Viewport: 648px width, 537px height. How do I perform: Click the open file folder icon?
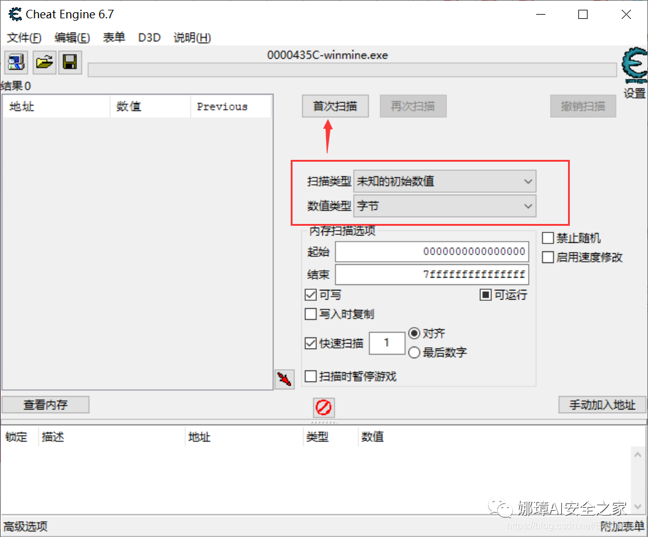coord(44,62)
